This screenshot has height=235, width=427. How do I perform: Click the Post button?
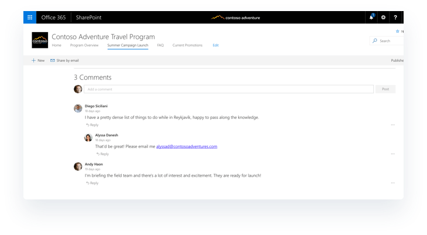coord(385,89)
